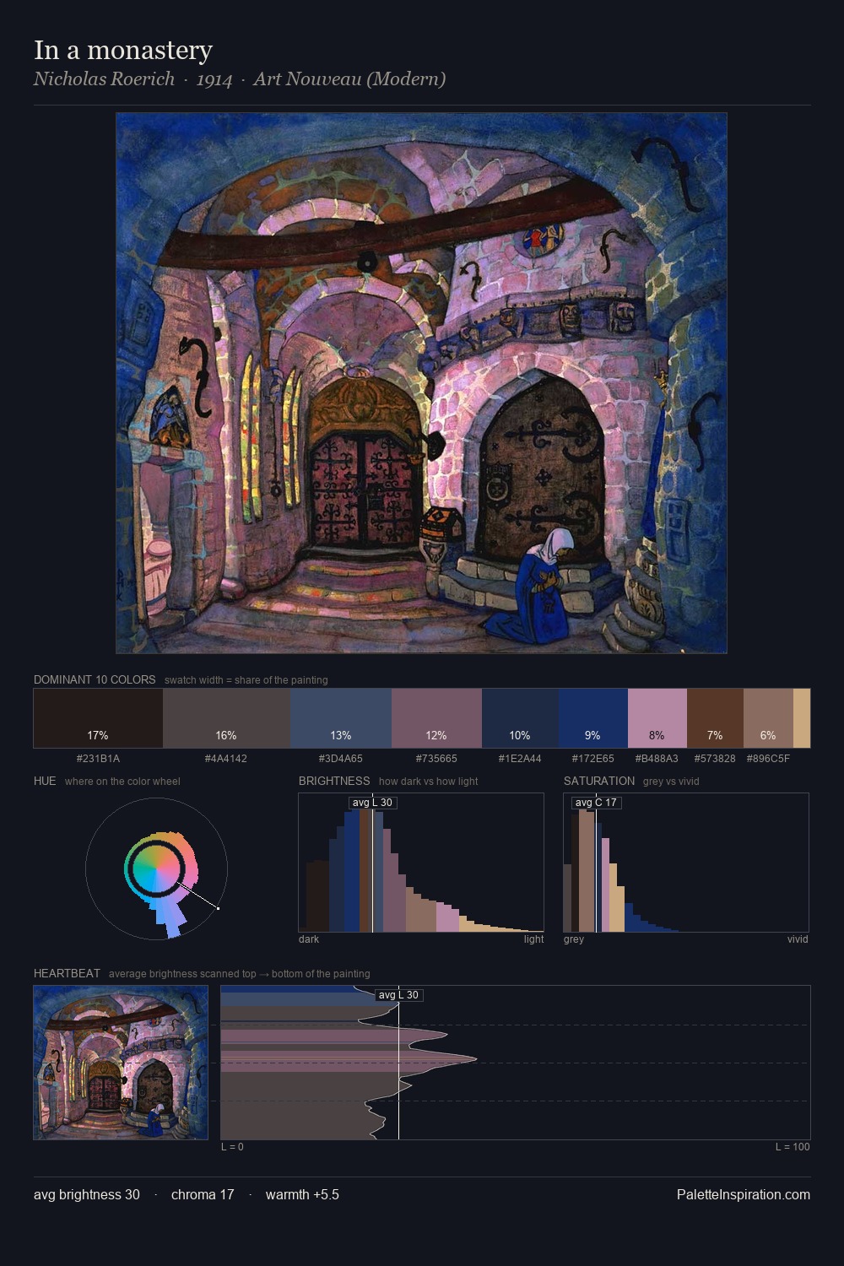
Task: Click the 'vivid' axis label under saturation chart
Action: [x=798, y=939]
